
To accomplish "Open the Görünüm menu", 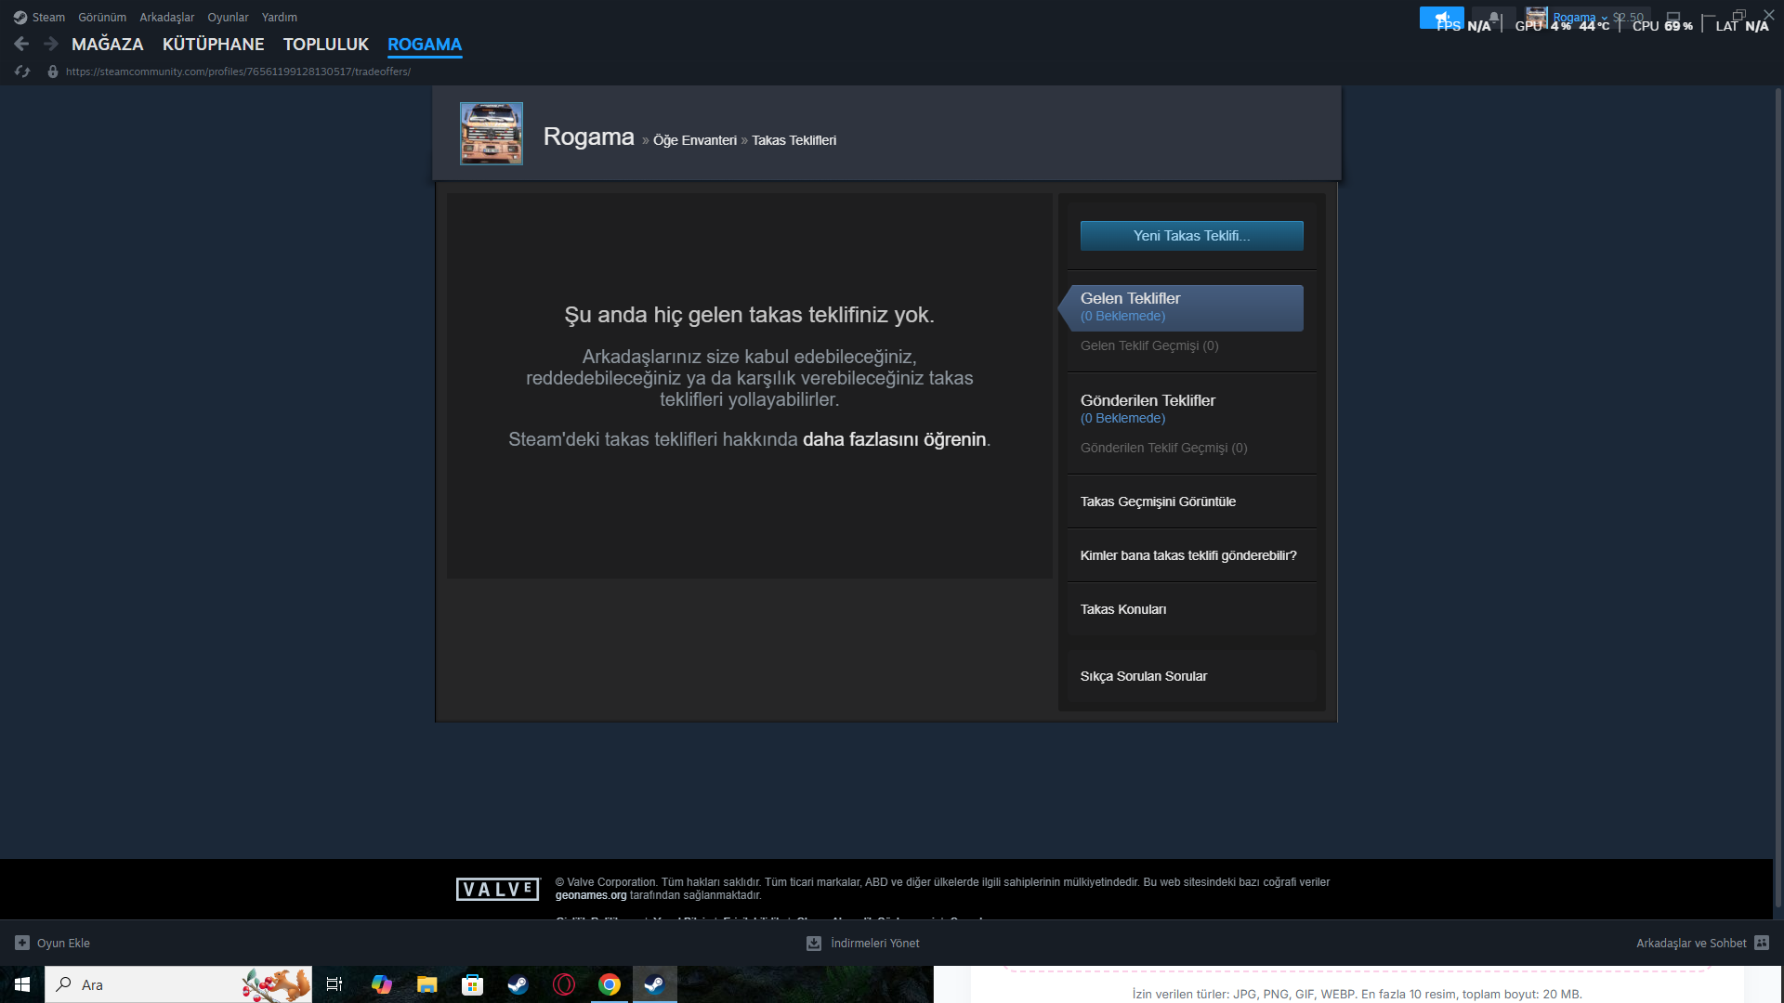I will (x=102, y=18).
